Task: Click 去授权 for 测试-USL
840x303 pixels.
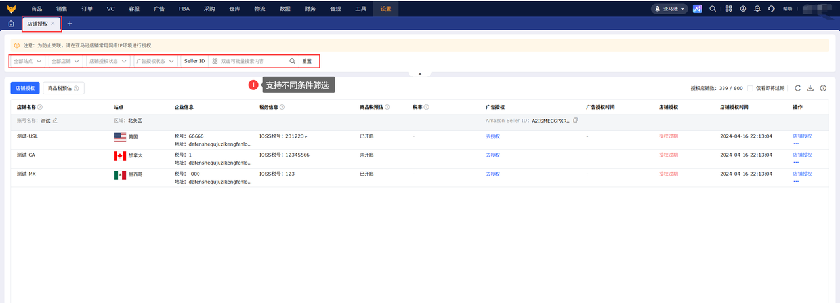Action: point(493,136)
